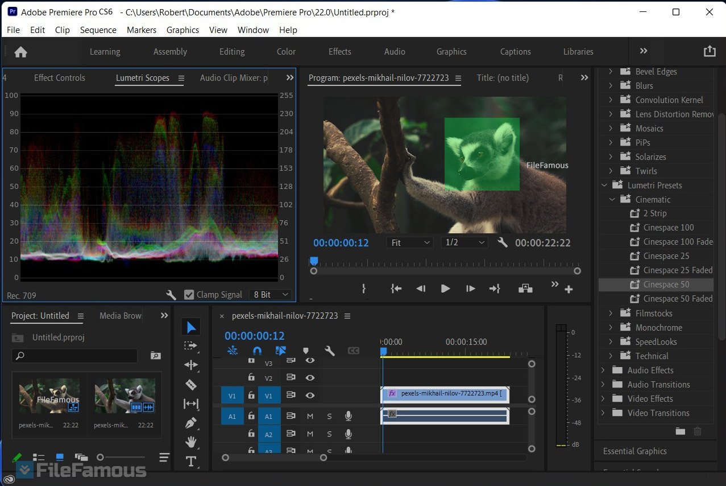Click the Lift button
This screenshot has width=726, height=486.
[x=525, y=289]
